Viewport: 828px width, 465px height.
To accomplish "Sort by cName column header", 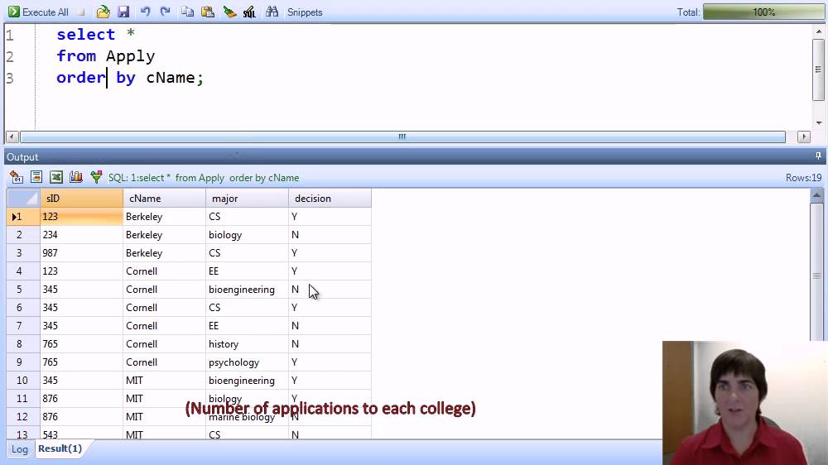I will (x=164, y=199).
